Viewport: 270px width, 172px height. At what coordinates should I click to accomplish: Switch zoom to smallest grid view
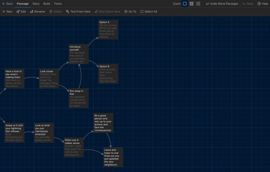[198, 4]
